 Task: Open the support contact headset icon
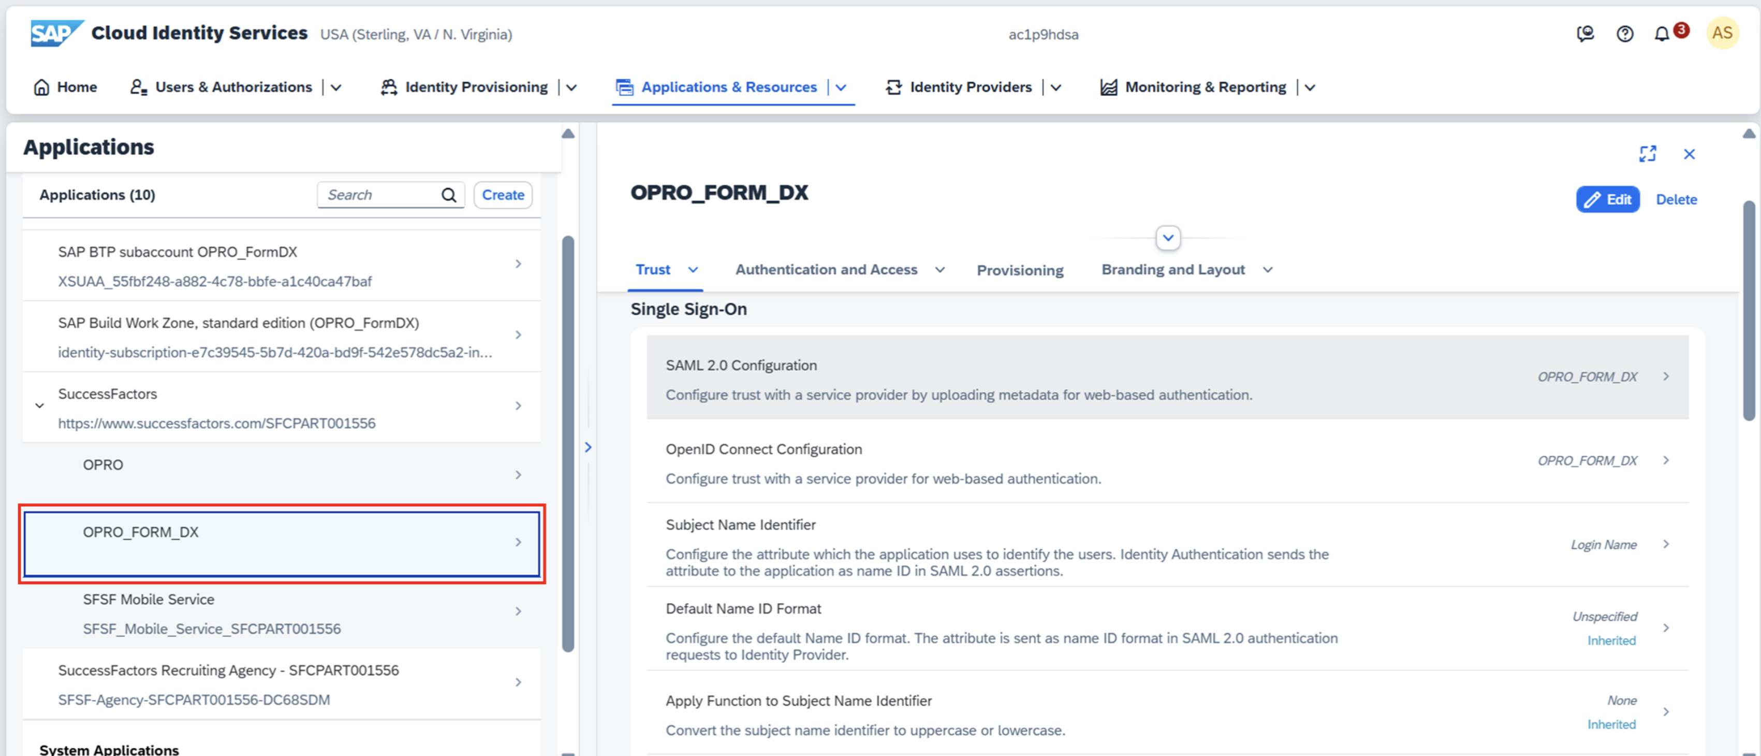pos(1586,34)
